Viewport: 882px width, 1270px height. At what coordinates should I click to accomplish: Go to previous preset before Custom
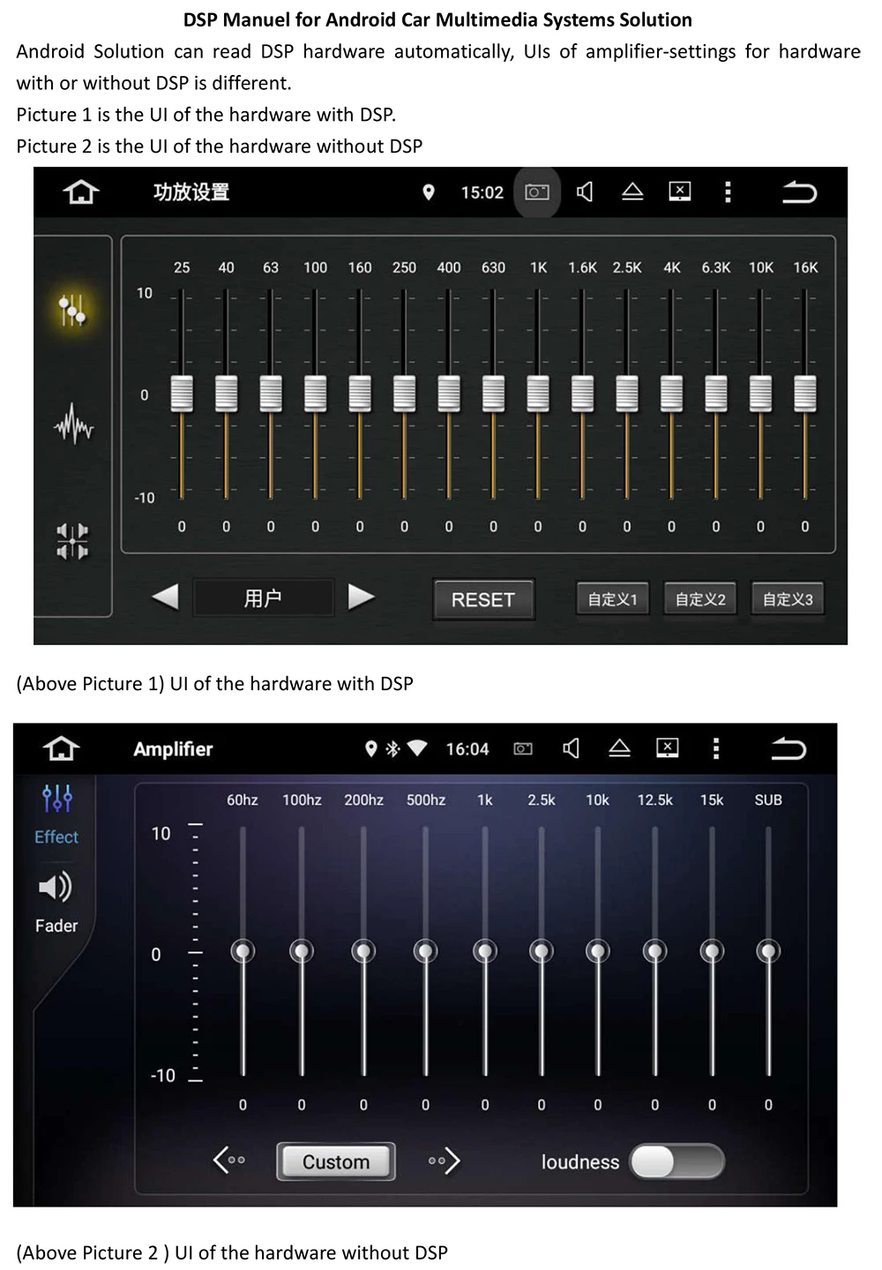(x=229, y=1160)
